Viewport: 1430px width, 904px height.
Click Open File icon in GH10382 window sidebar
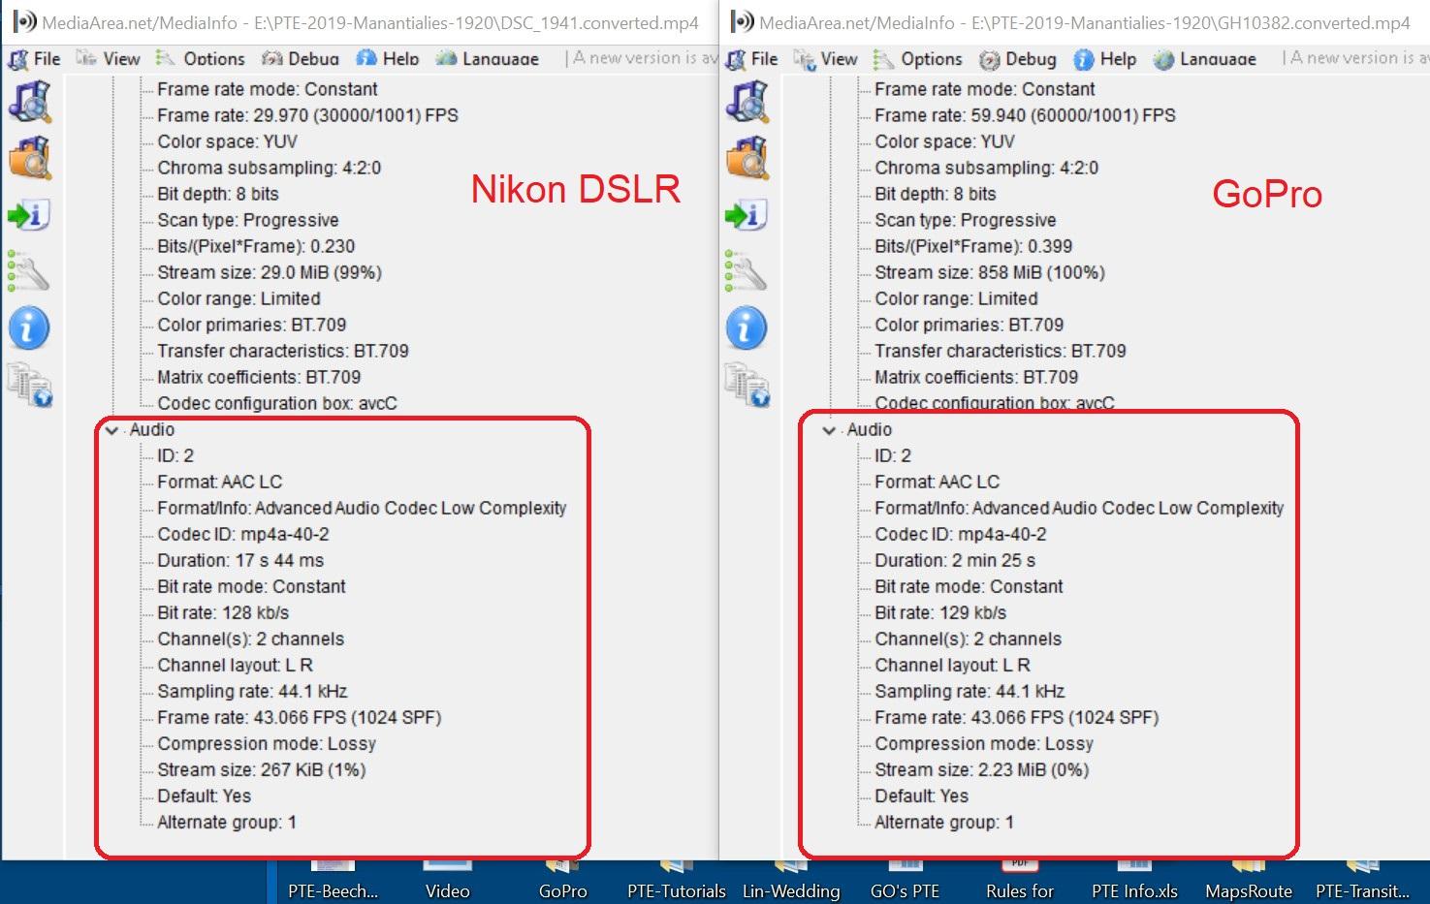[x=747, y=102]
